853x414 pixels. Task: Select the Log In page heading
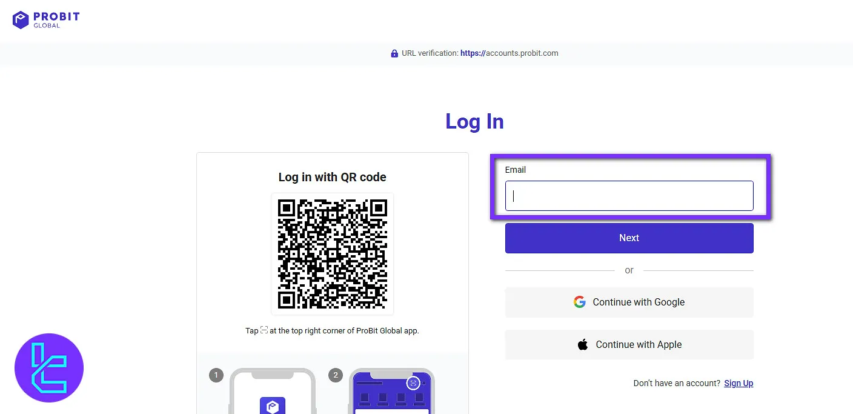point(474,121)
